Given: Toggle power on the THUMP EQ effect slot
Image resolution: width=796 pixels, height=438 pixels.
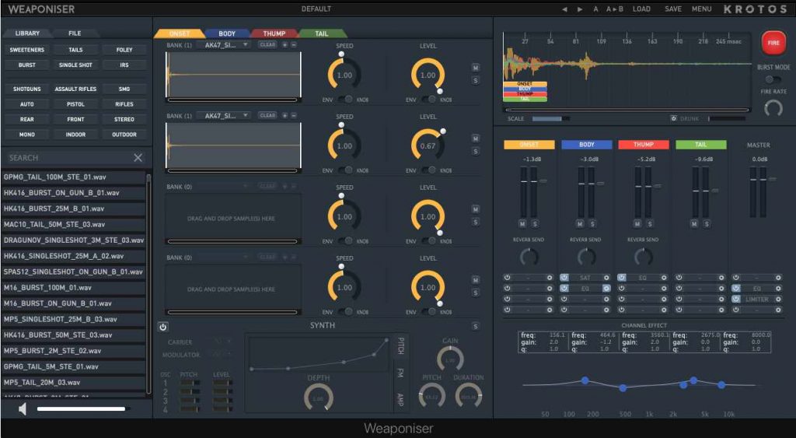Looking at the screenshot, I should (621, 278).
